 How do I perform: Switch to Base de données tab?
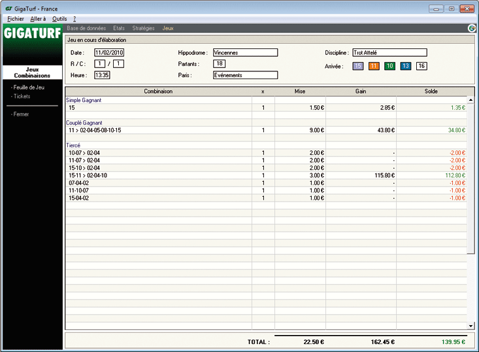pos(86,28)
